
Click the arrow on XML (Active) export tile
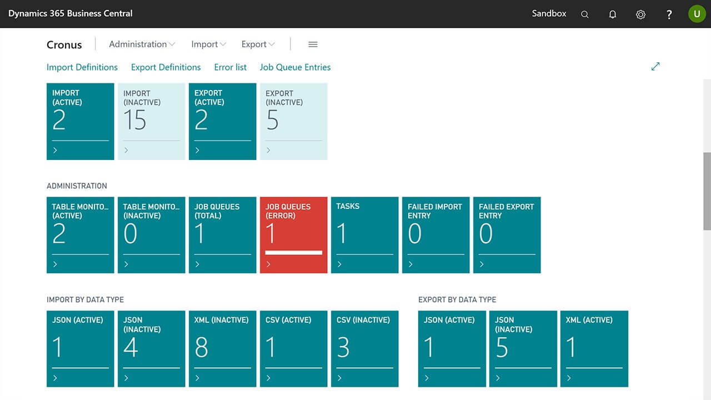[569, 378]
